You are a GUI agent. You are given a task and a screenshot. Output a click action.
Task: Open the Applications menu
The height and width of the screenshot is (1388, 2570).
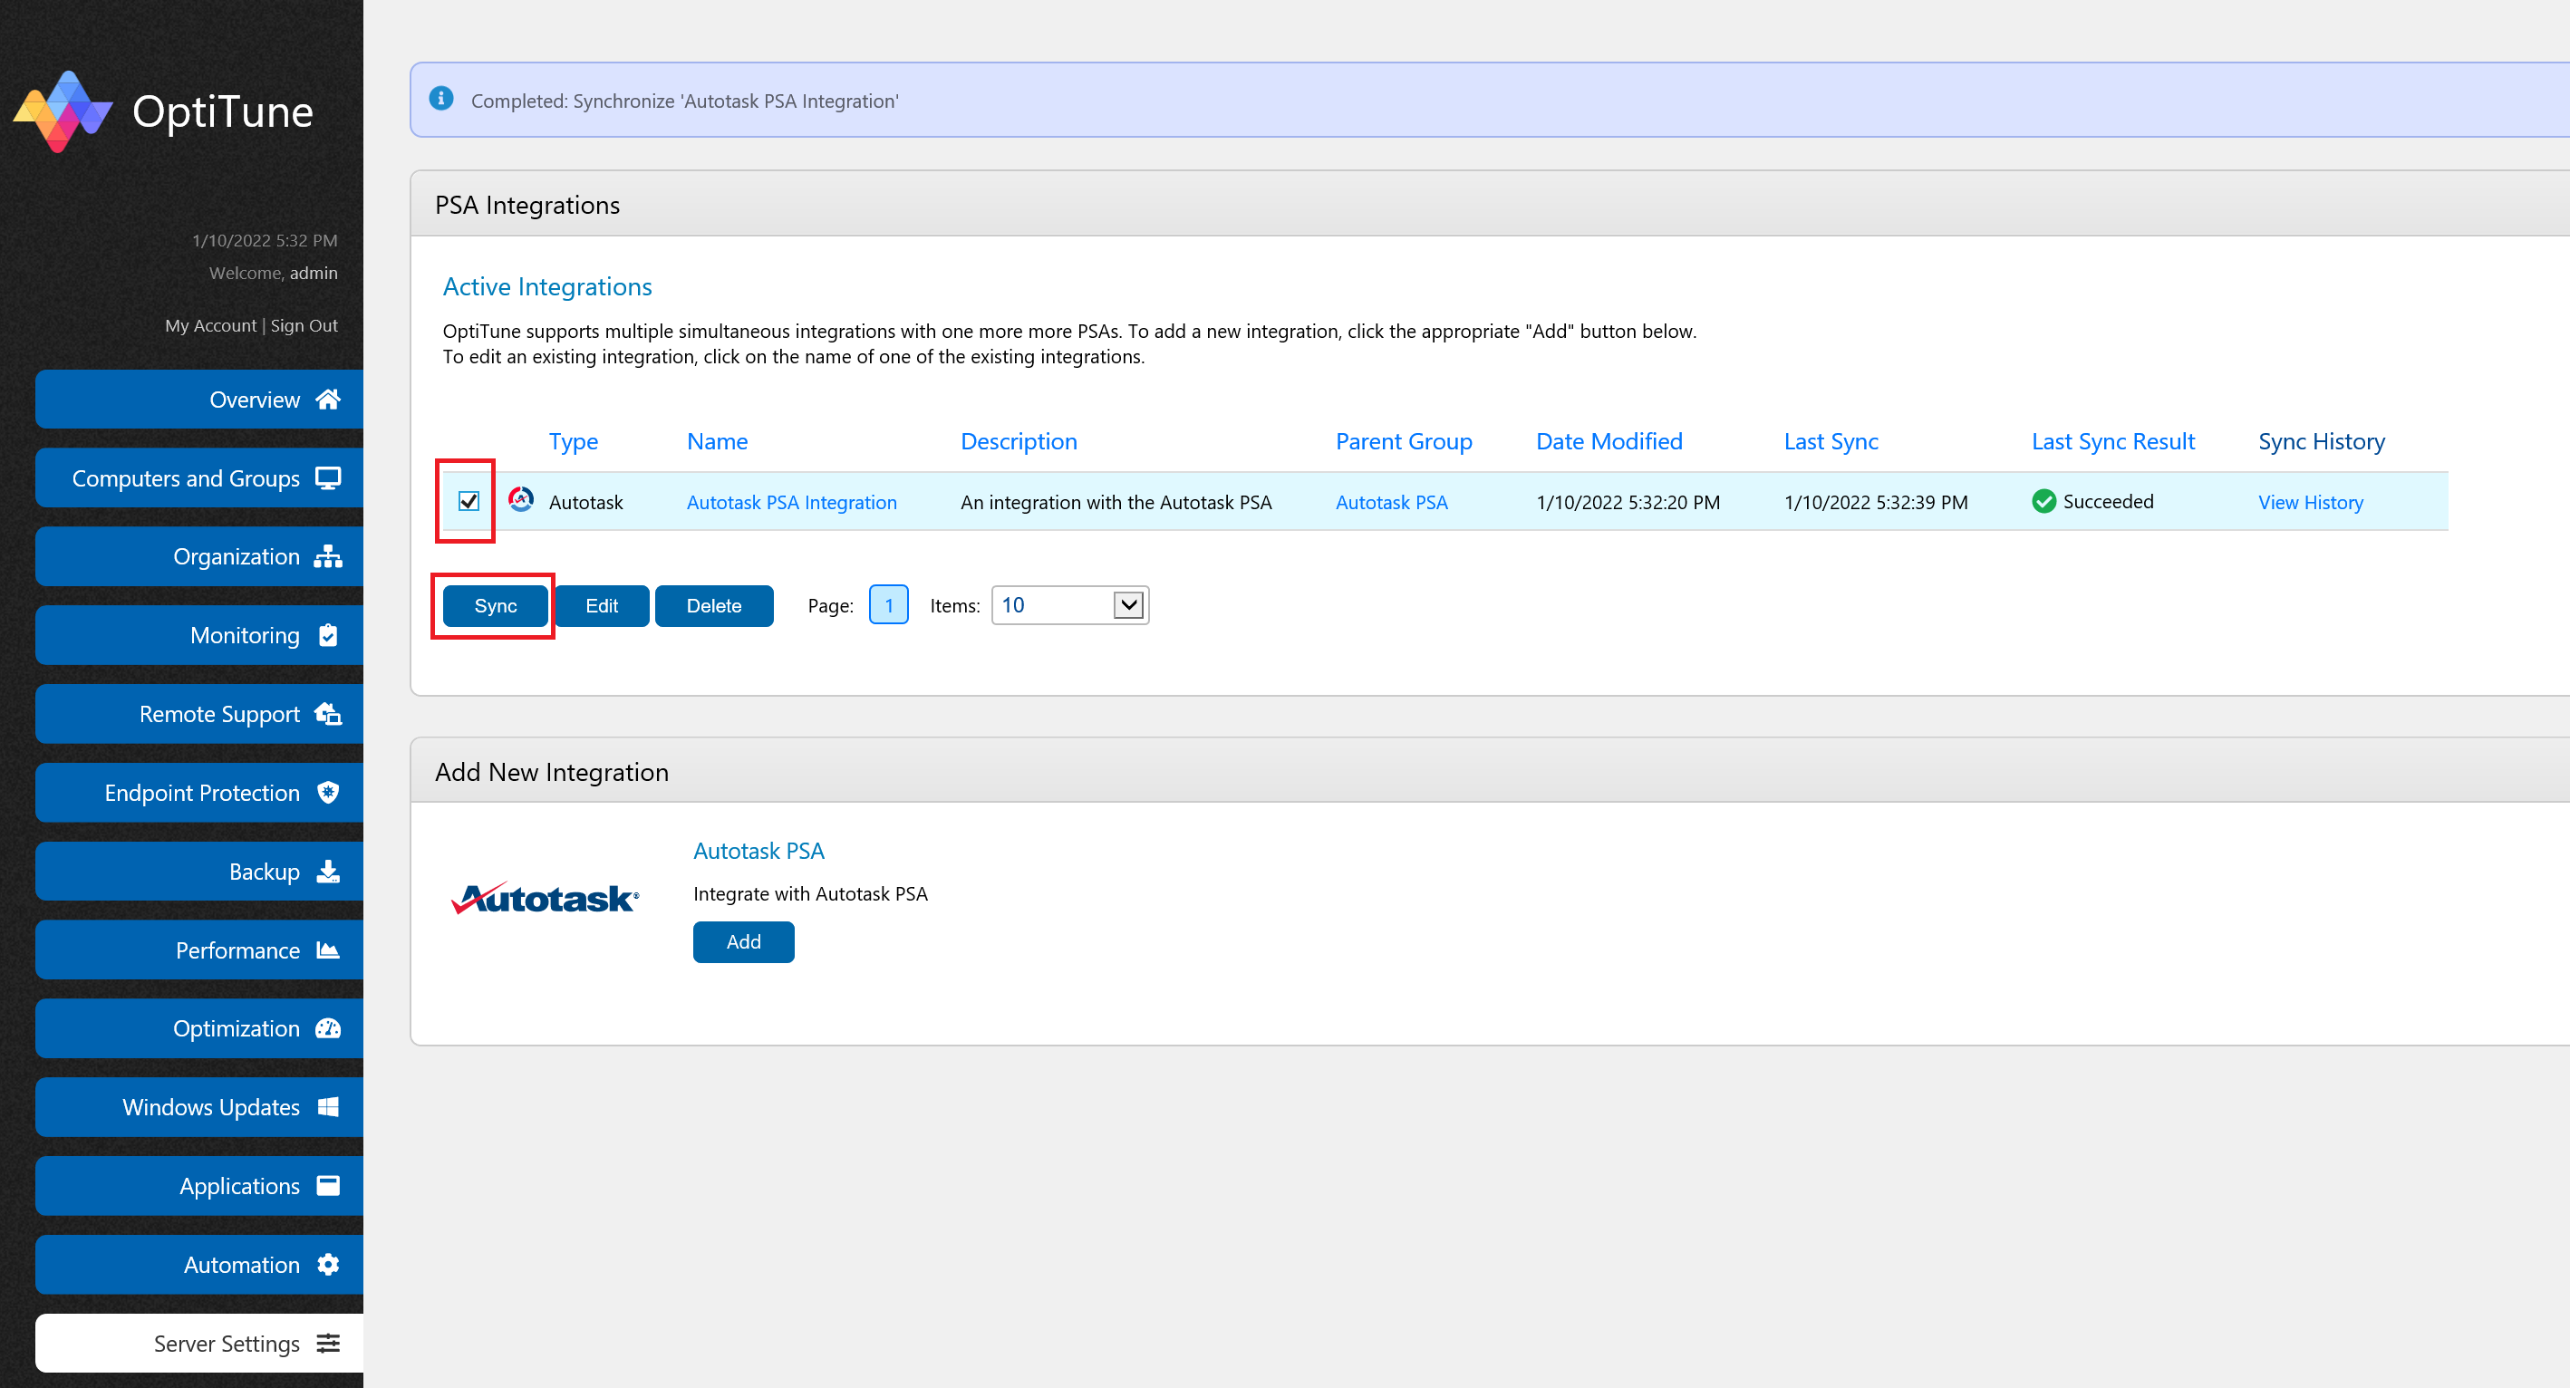199,1186
